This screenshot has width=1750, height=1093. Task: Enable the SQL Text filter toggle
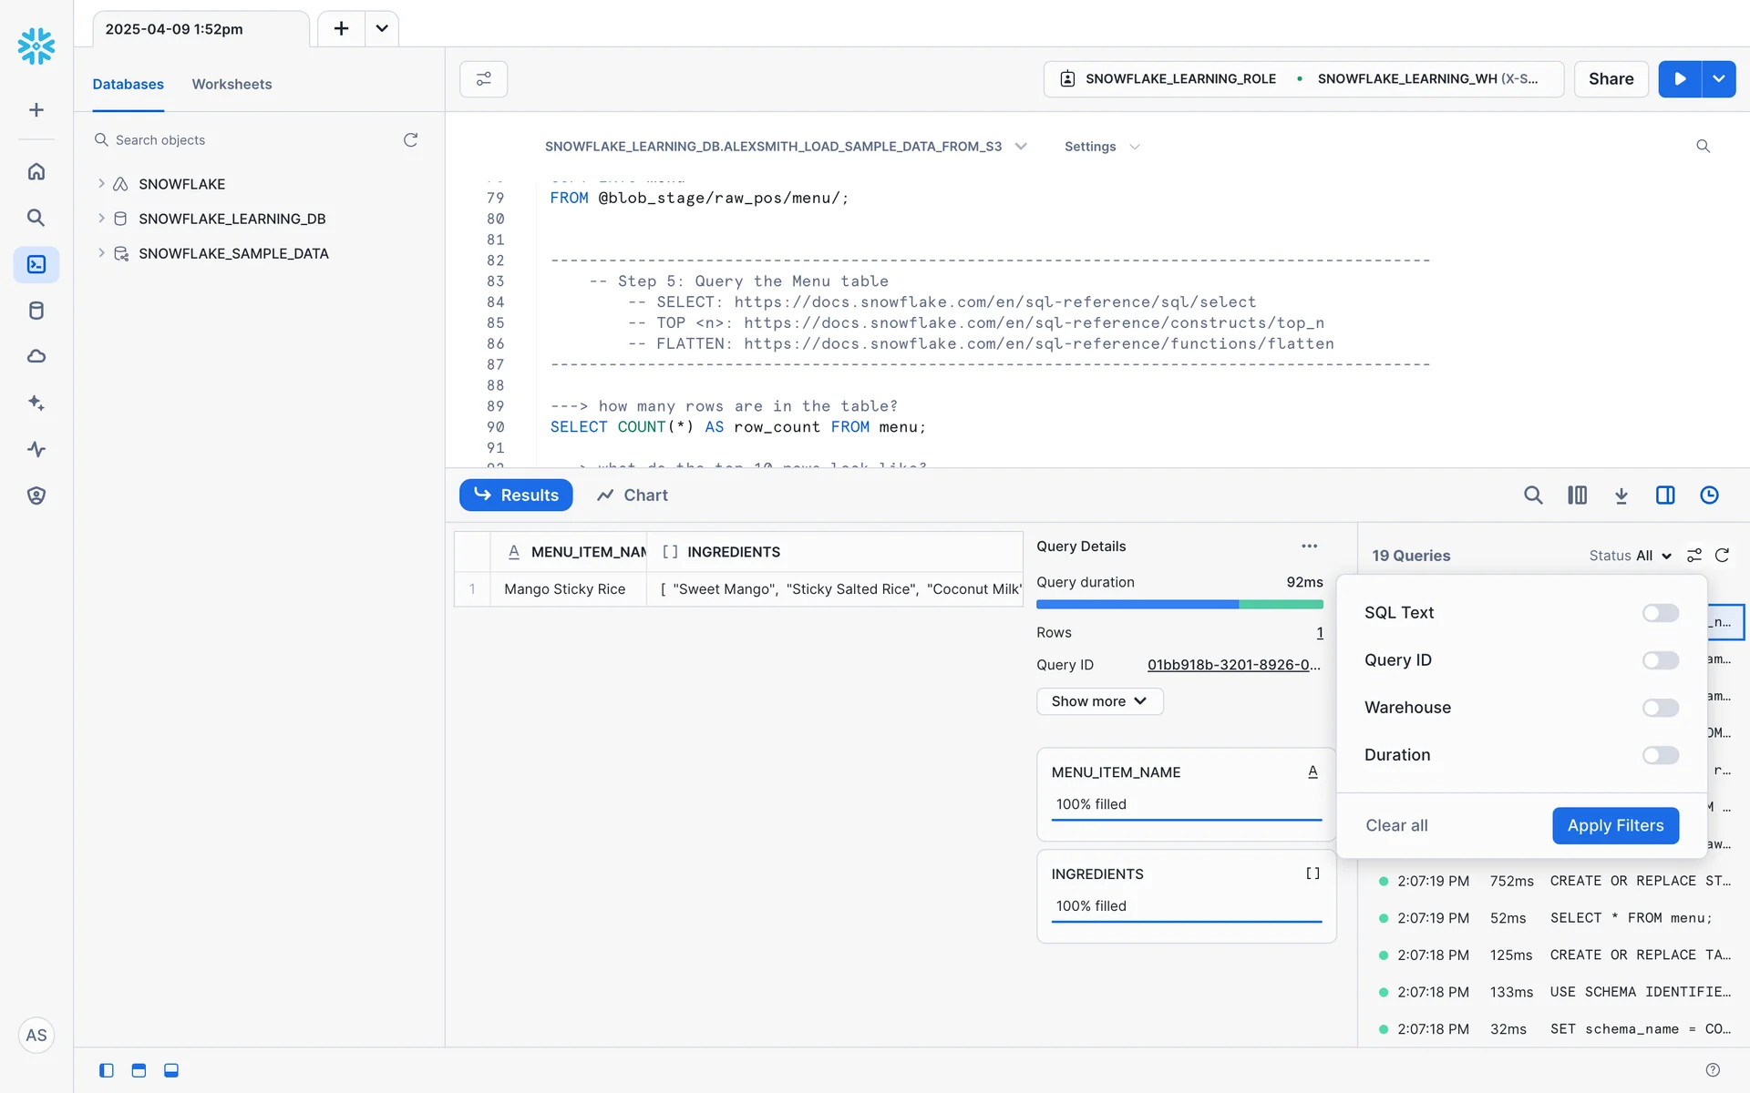point(1660,613)
